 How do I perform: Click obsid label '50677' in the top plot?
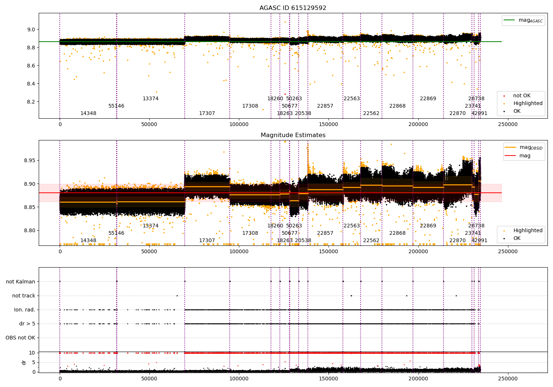click(290, 106)
